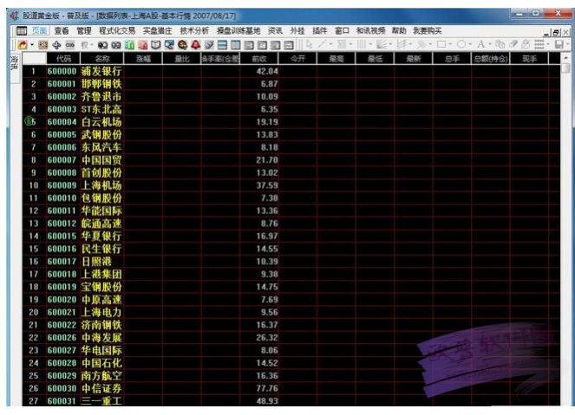
Task: Select the four-way crosshair move icon
Action: point(56,45)
